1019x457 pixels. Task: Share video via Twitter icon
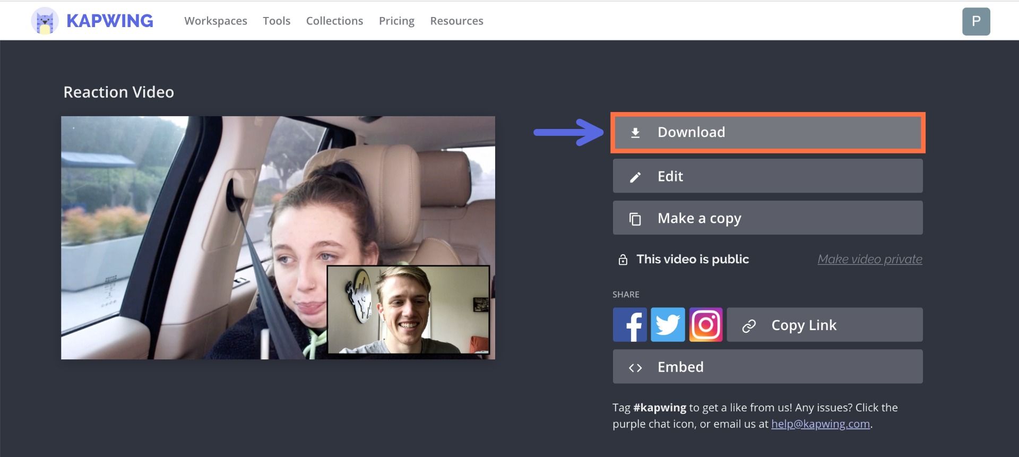[668, 325]
